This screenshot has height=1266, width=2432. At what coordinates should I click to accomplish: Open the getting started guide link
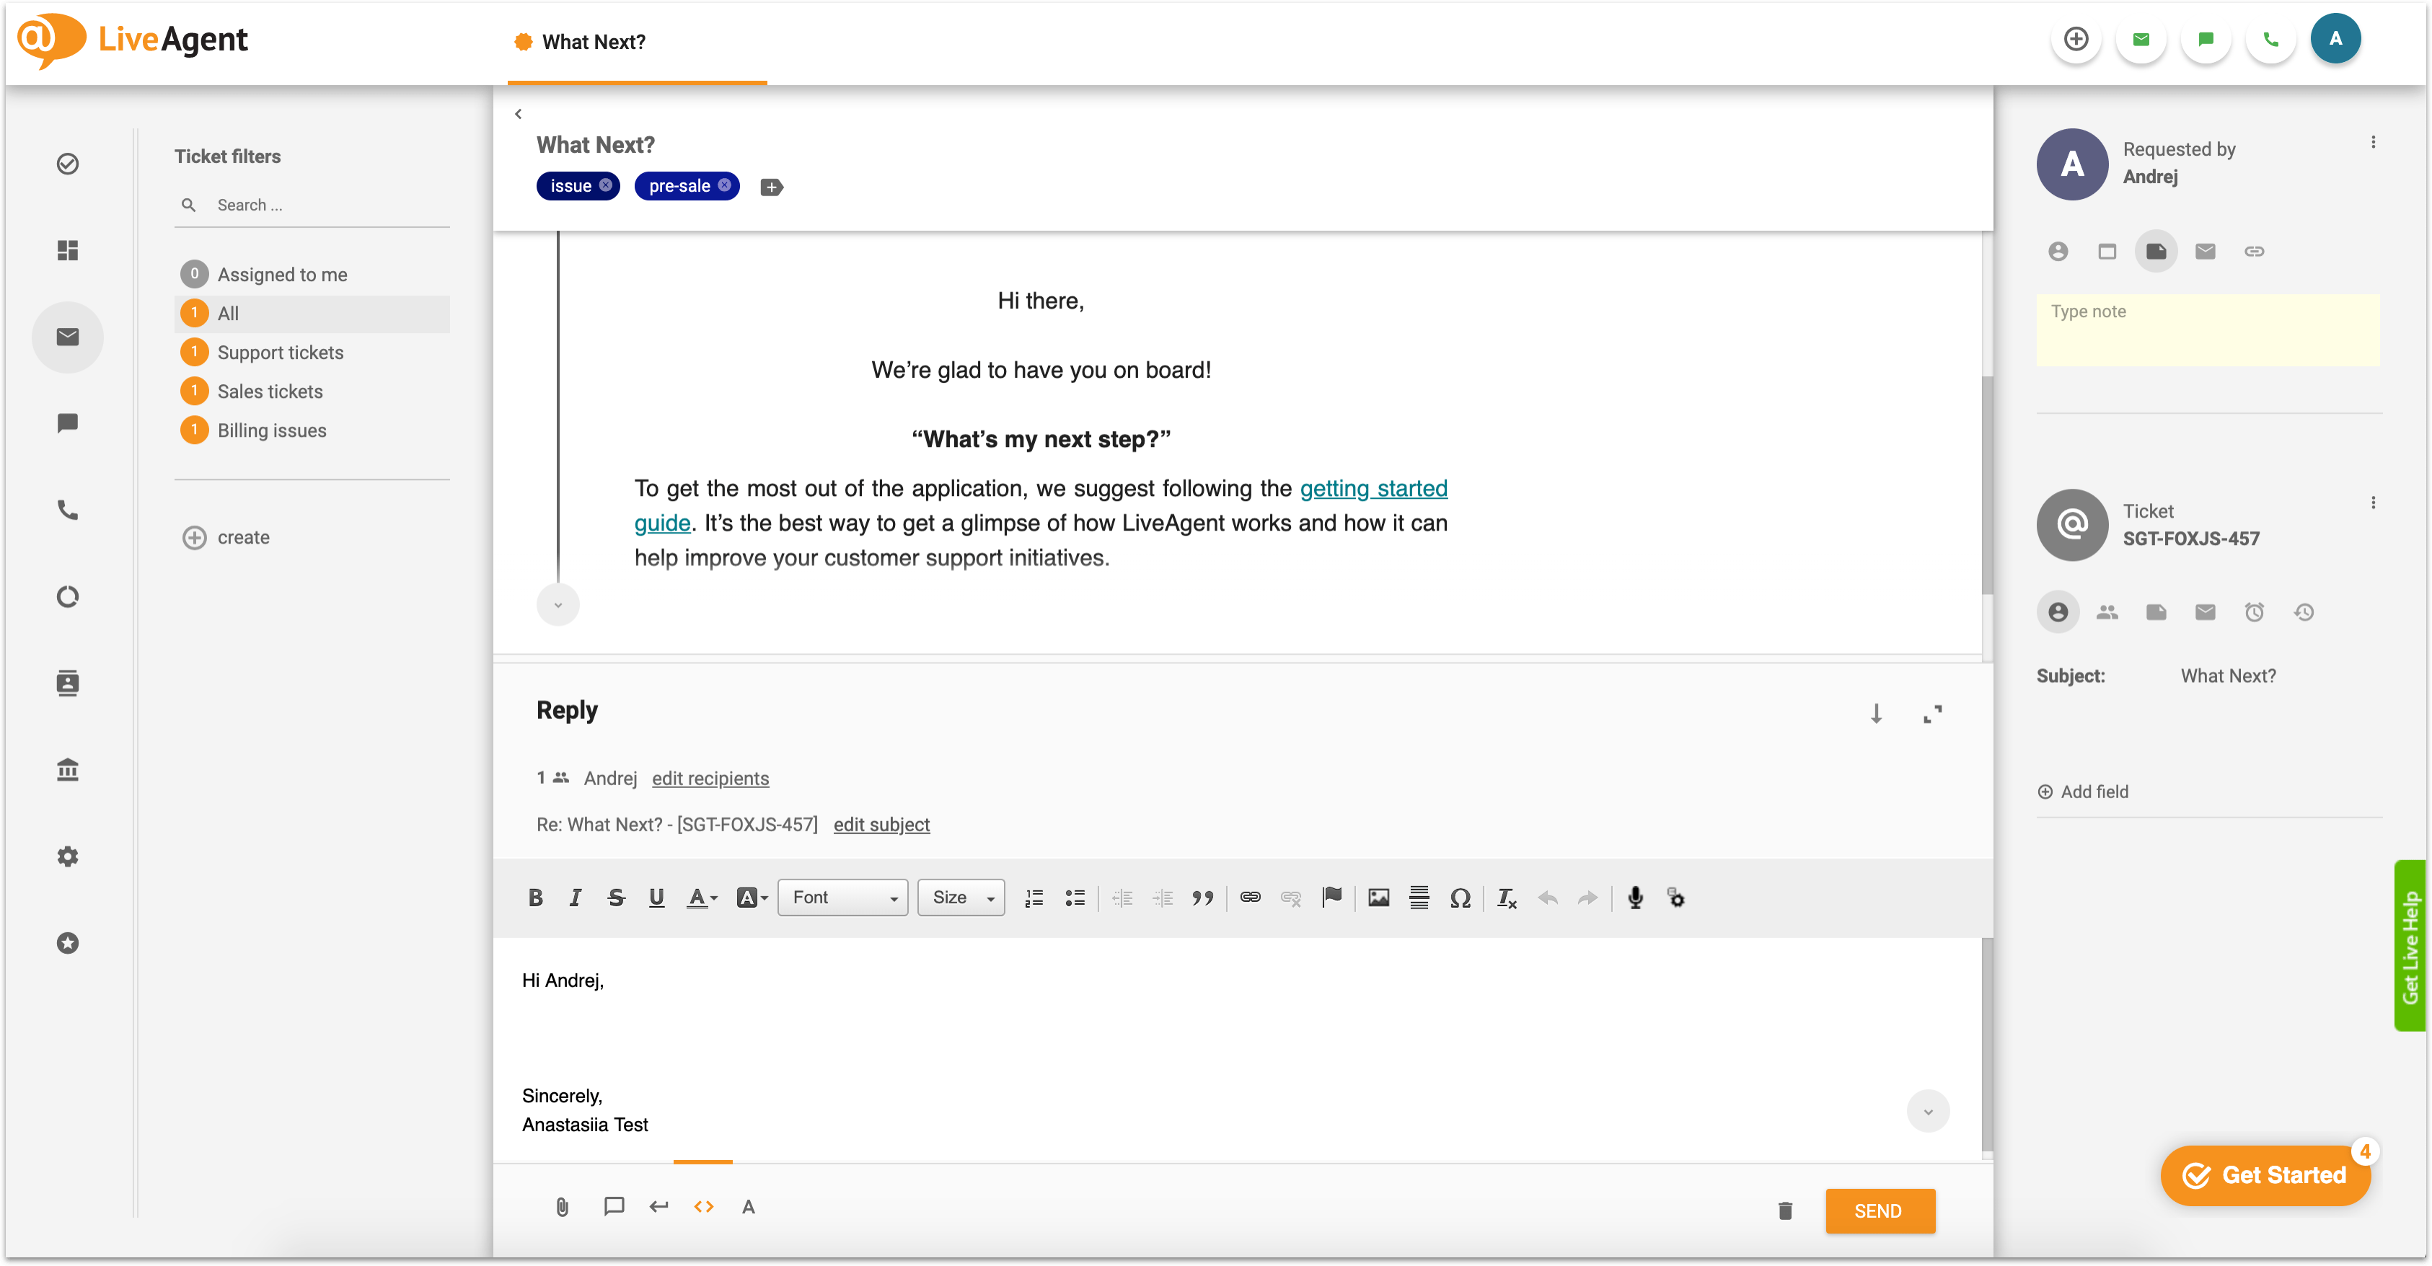click(1374, 489)
